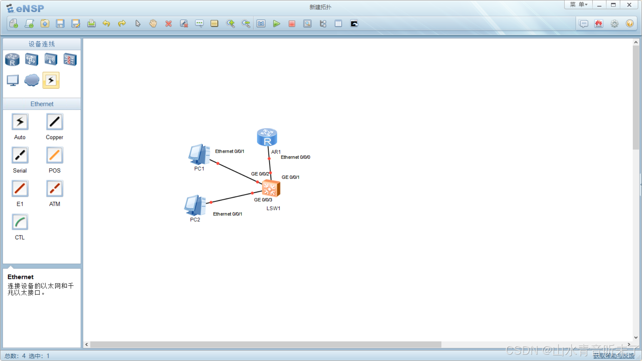The width and height of the screenshot is (642, 361).
Task: Select the WLAN device category icon
Action: [51, 60]
